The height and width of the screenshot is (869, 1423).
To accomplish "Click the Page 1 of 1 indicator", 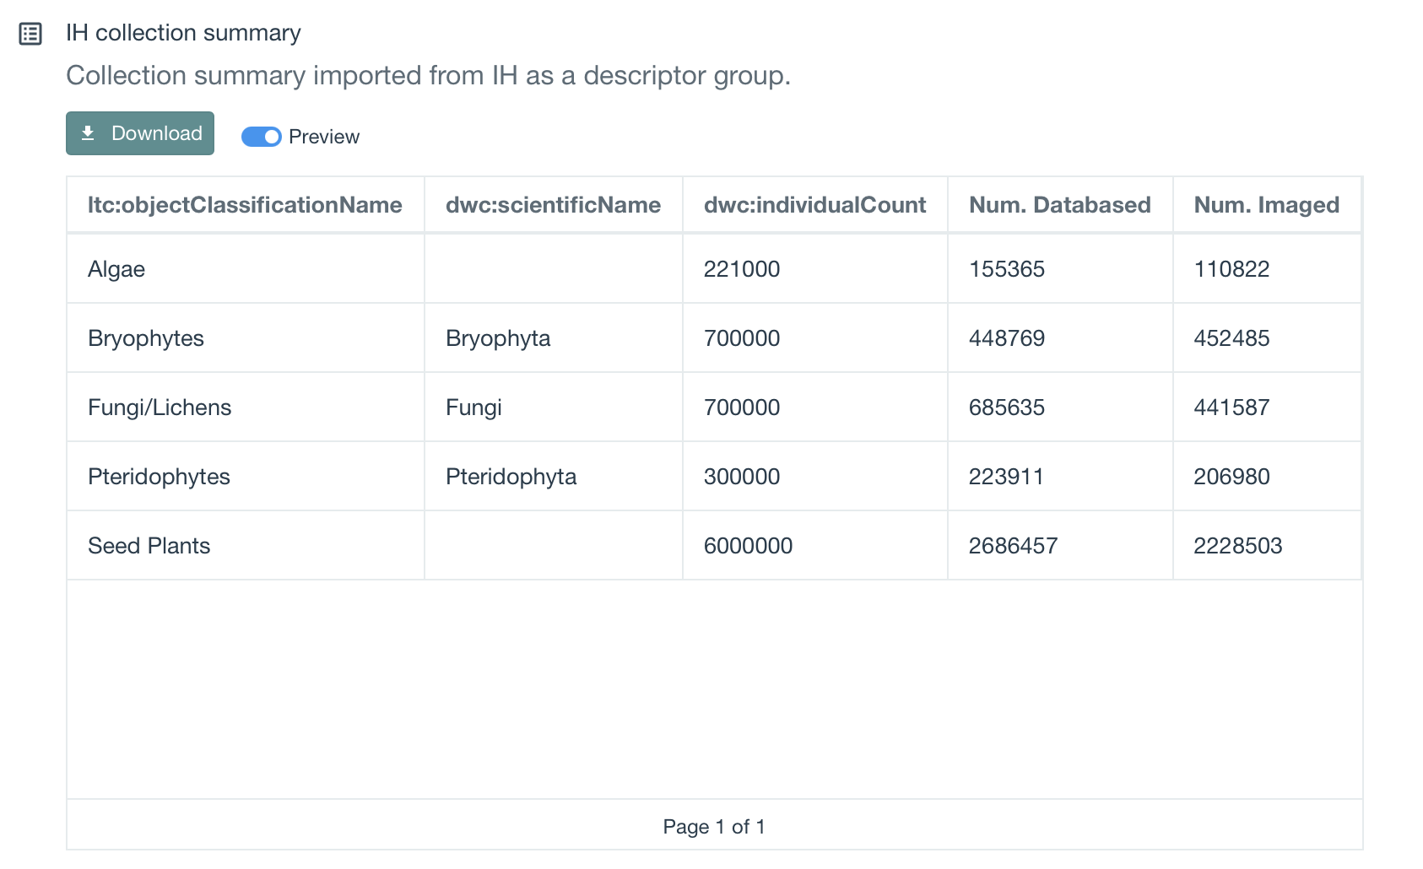I will [x=714, y=827].
